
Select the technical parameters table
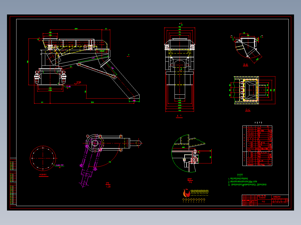click(257, 146)
